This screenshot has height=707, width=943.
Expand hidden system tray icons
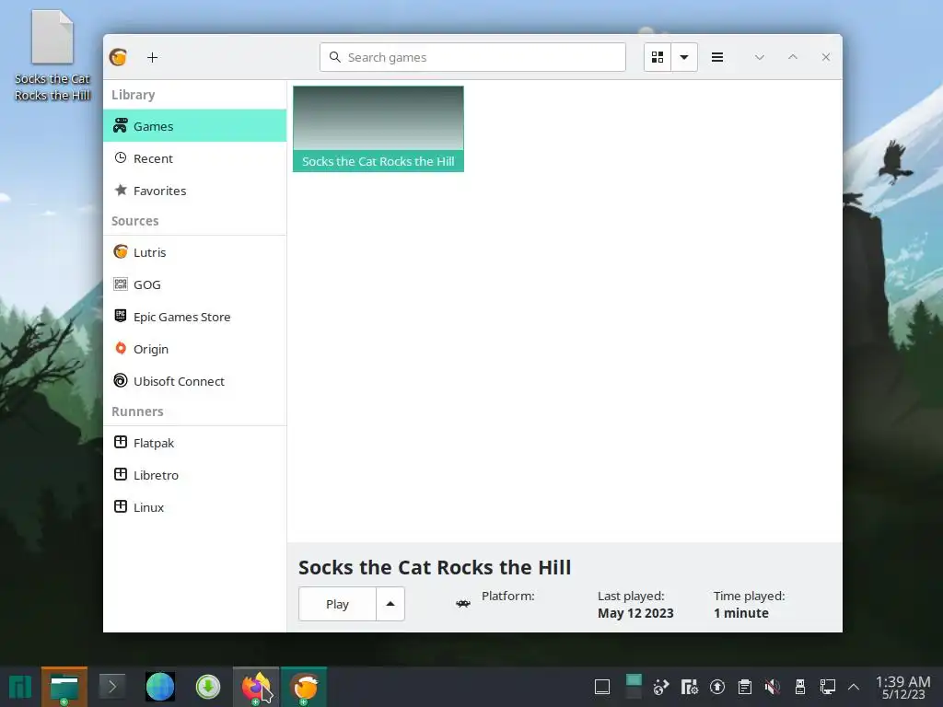tap(854, 687)
